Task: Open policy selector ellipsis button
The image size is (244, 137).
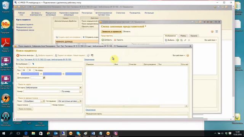Action: coord(42,101)
